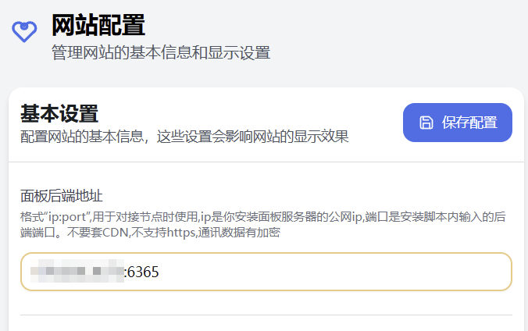Click the floppy disk save icon
This screenshot has width=528, height=331.
pos(426,123)
